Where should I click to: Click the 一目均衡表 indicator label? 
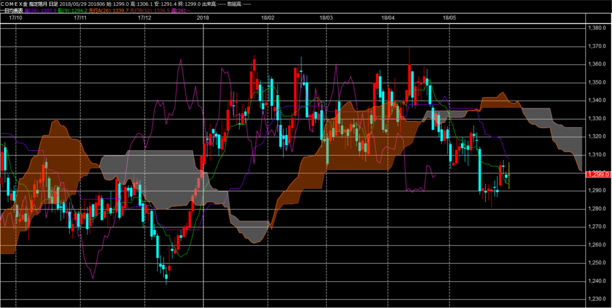[12, 10]
